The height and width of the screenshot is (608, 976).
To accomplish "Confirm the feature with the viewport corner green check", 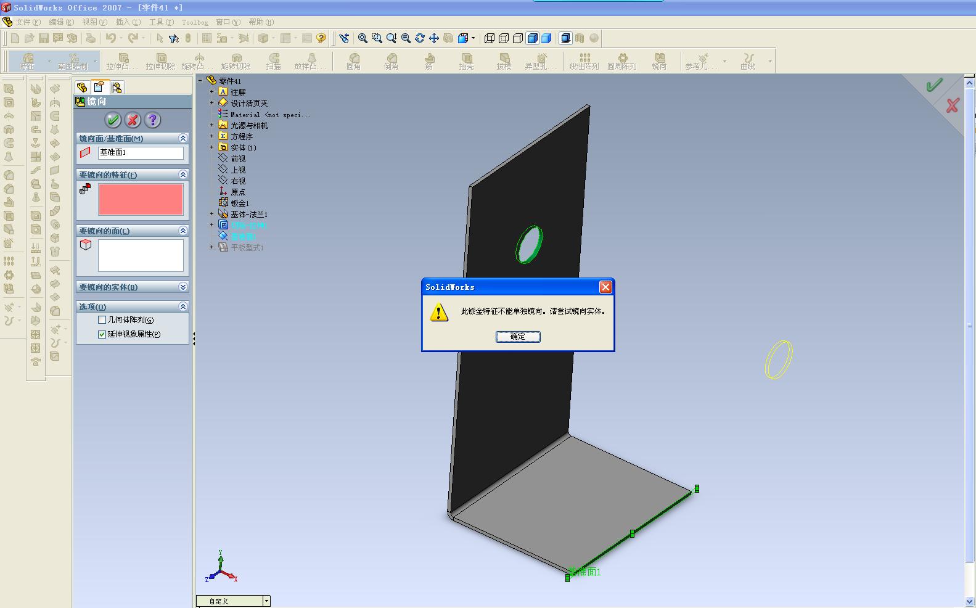I will point(934,85).
